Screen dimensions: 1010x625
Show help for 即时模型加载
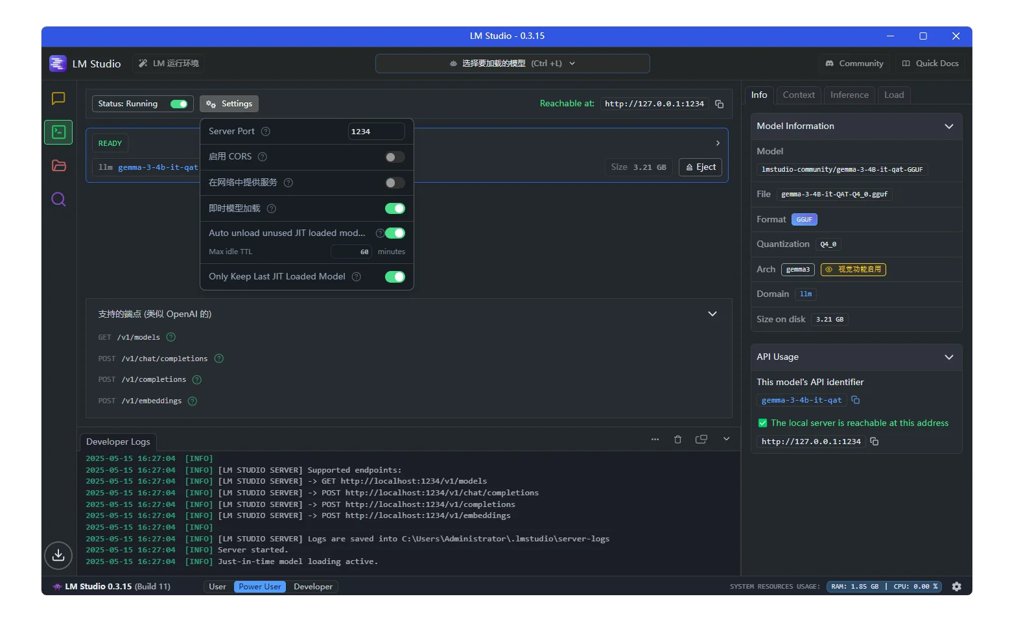pyautogui.click(x=272, y=209)
